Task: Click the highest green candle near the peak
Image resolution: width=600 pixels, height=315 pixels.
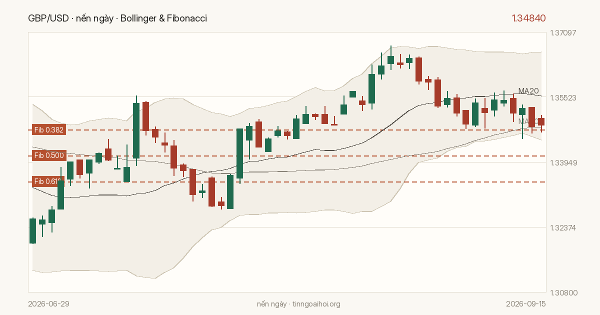Action: (390, 59)
